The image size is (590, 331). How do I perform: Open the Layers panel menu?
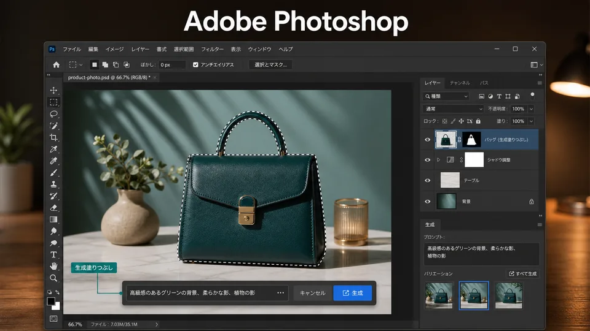click(x=540, y=83)
